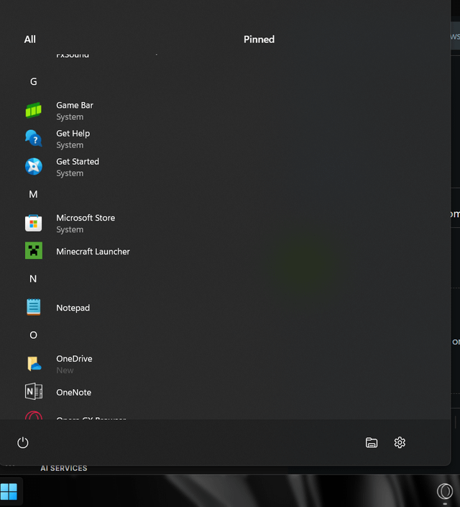Click the Power button
The height and width of the screenshot is (507, 460).
23,442
